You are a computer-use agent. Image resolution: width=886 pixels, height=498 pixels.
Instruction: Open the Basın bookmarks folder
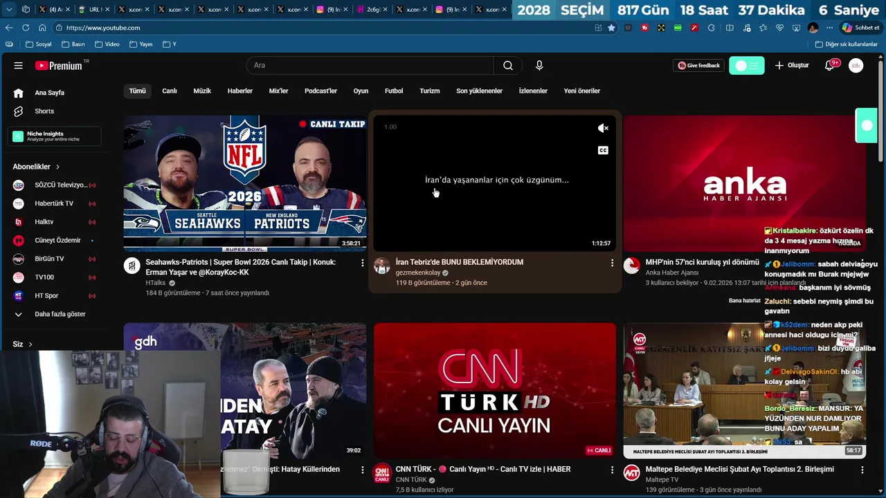coord(73,44)
